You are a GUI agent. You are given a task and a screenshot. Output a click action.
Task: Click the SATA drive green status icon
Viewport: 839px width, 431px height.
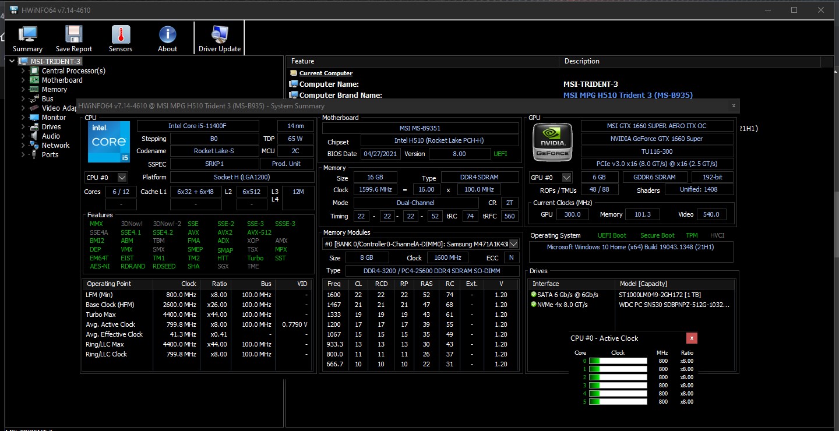tap(534, 295)
